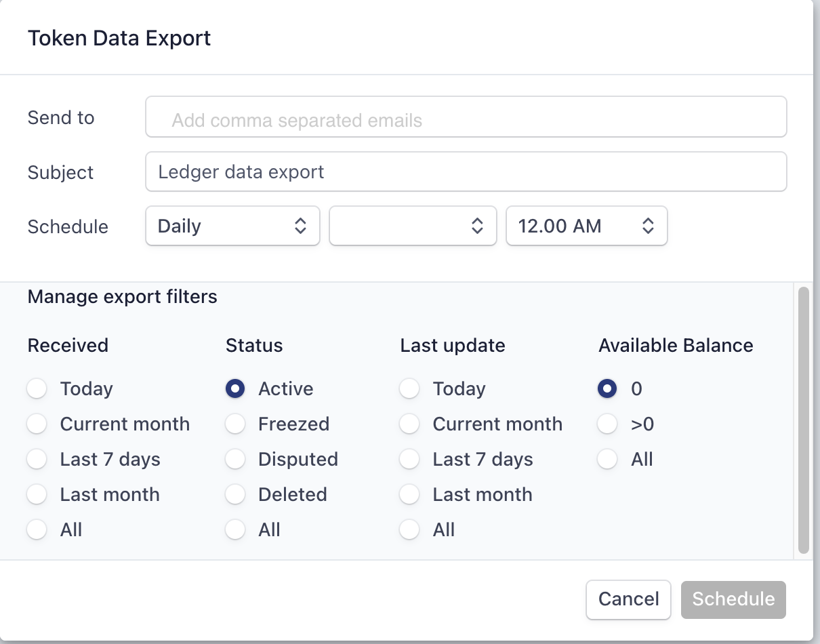Select Today under Last update
The width and height of the screenshot is (820, 644).
coord(409,389)
